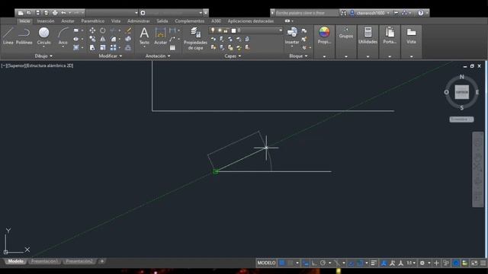Click the Utilidades calculator icon
This screenshot has height=274, width=488.
point(368,32)
